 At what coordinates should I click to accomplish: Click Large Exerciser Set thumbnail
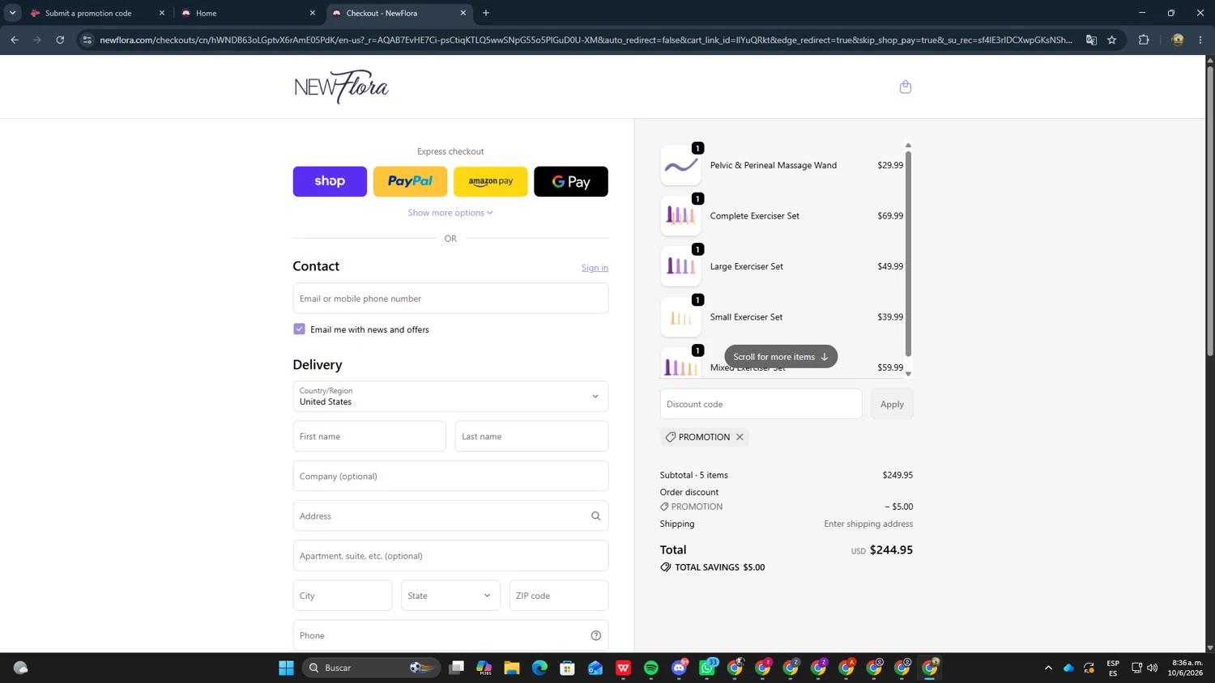coord(680,266)
